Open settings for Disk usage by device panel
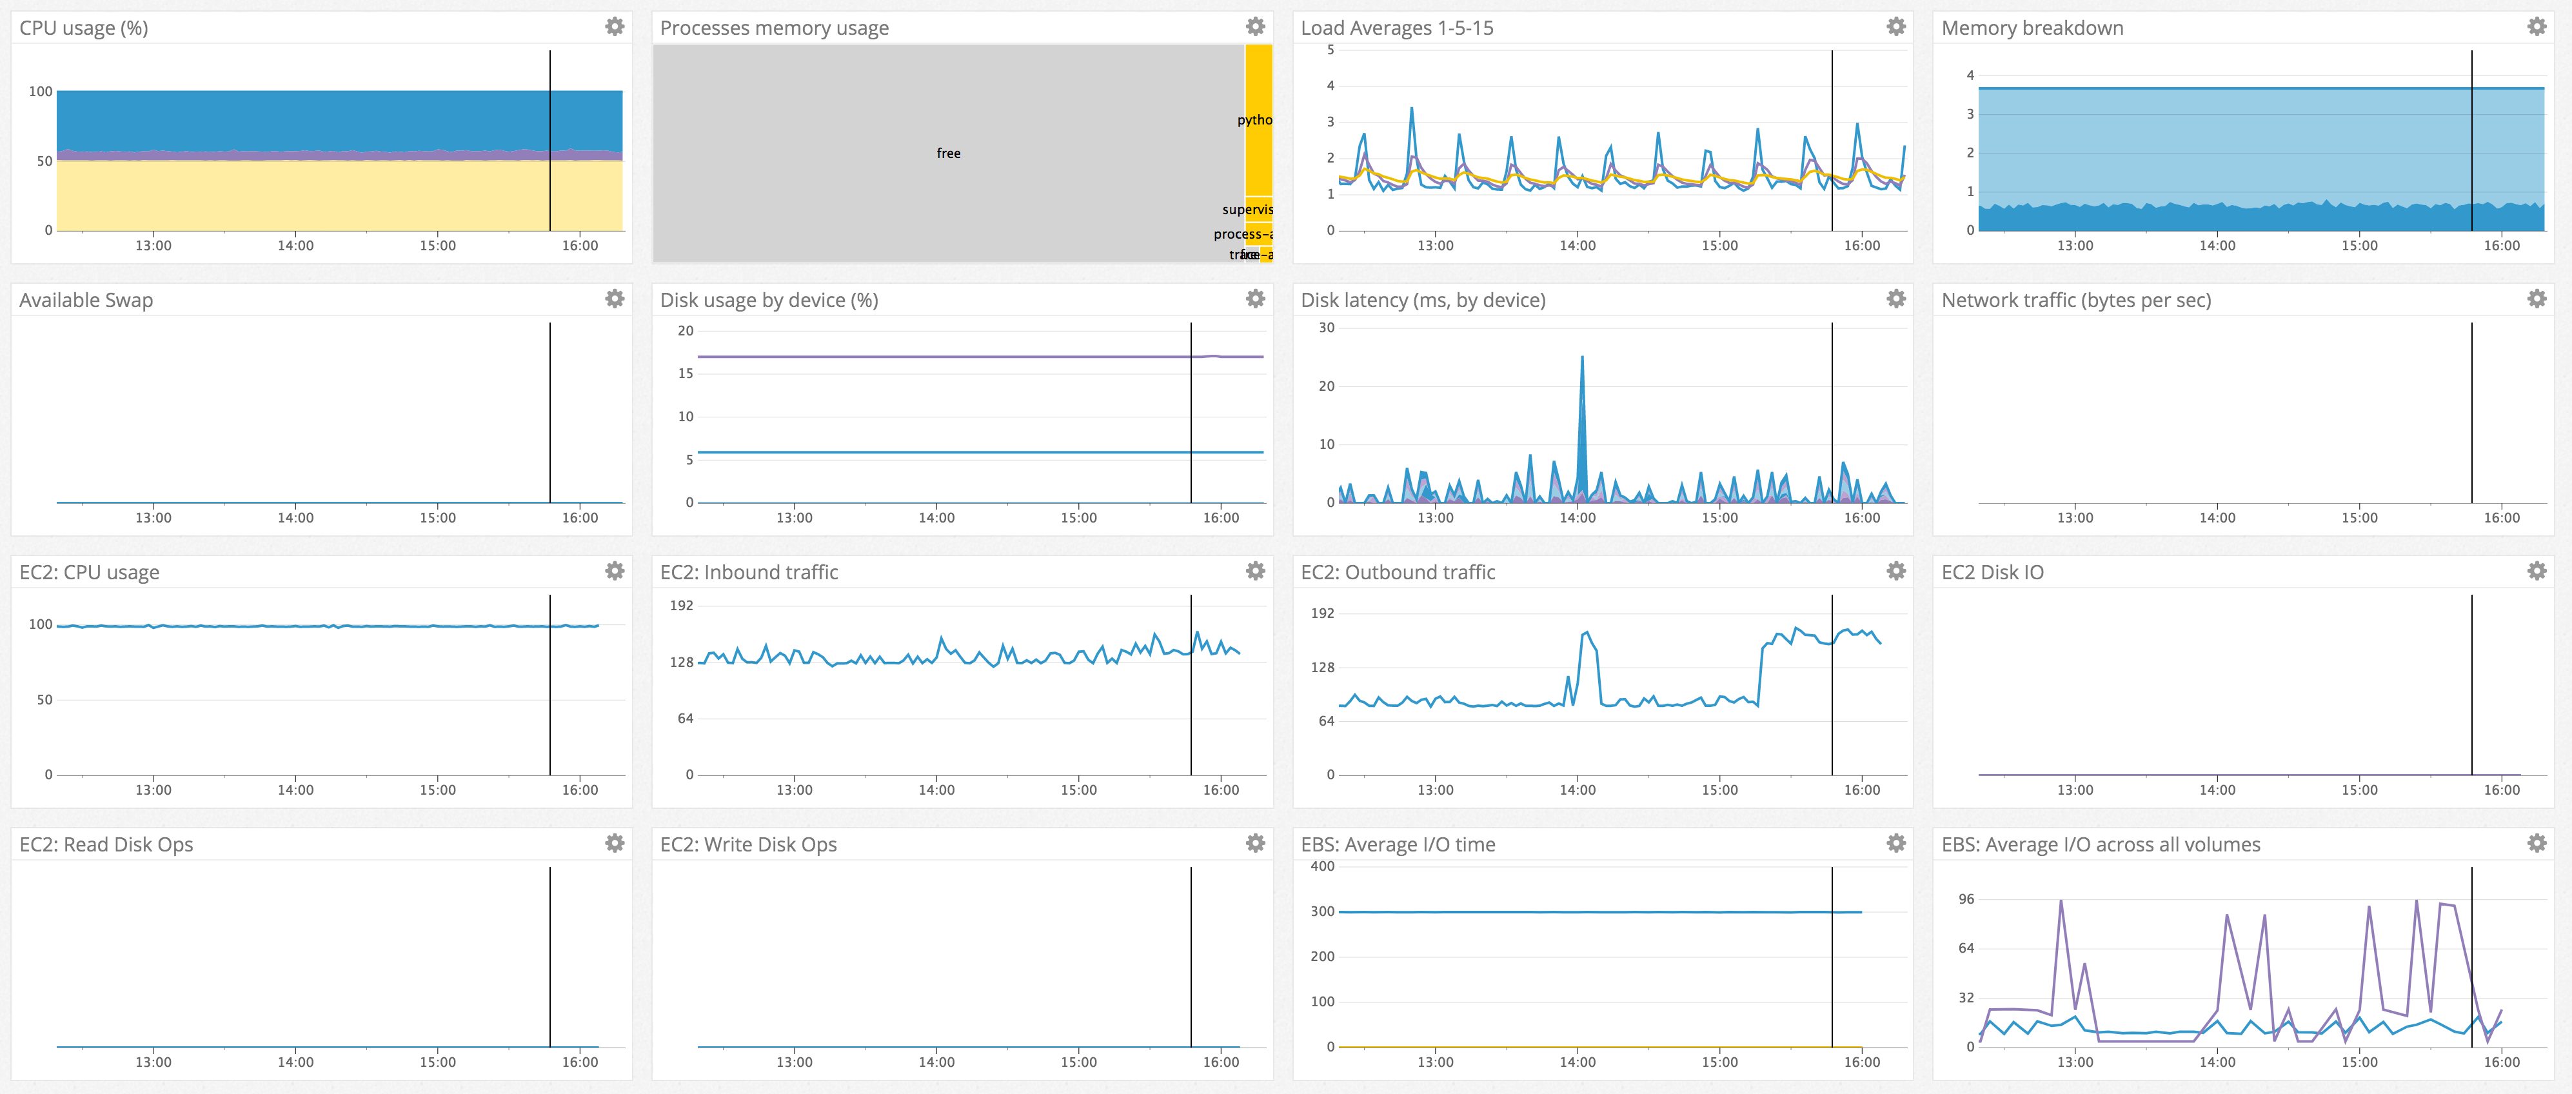The height and width of the screenshot is (1094, 2572). [1255, 299]
